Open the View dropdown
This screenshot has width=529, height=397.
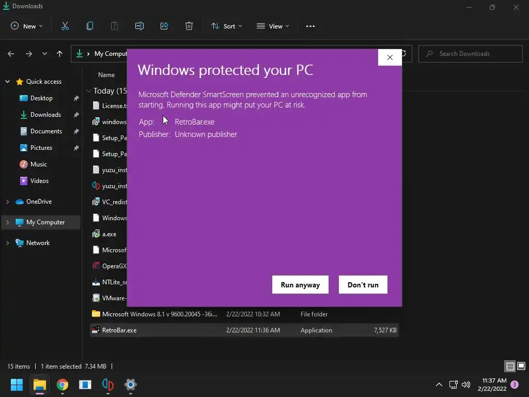click(273, 26)
